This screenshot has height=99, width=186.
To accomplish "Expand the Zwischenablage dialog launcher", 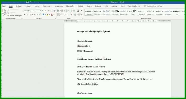I will [22, 19].
